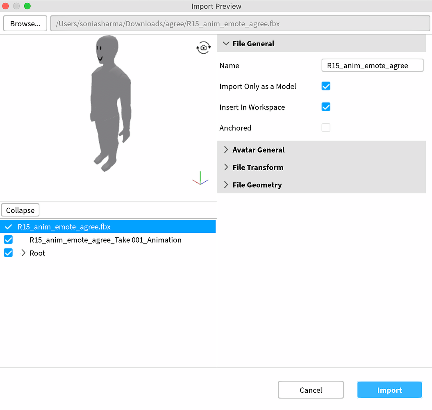Click the camera rotate icon above the preview
Viewport: 432px width, 410px height.
tap(203, 48)
